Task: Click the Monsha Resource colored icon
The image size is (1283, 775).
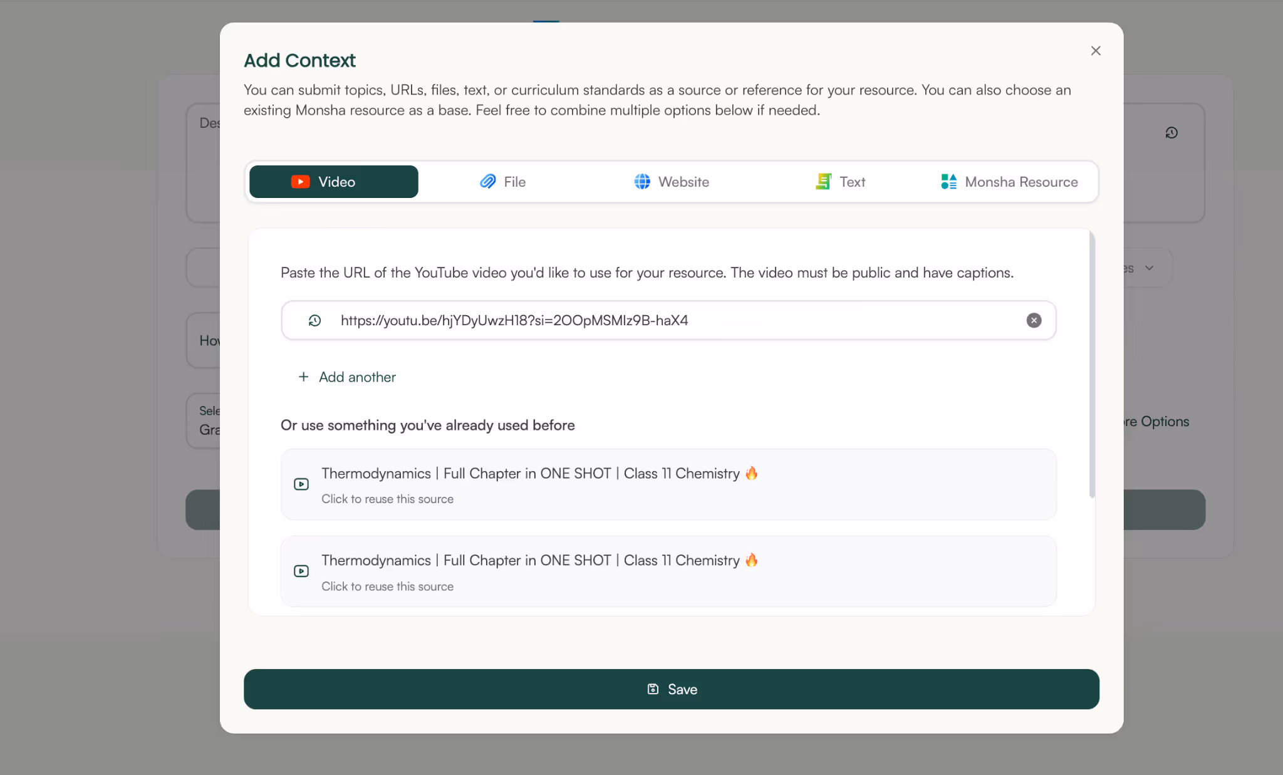Action: tap(947, 182)
